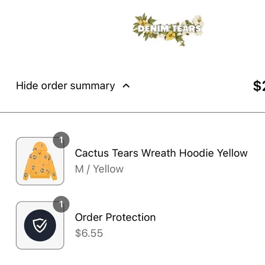
Task: Click the white flower above TEARS
Action: point(198,20)
